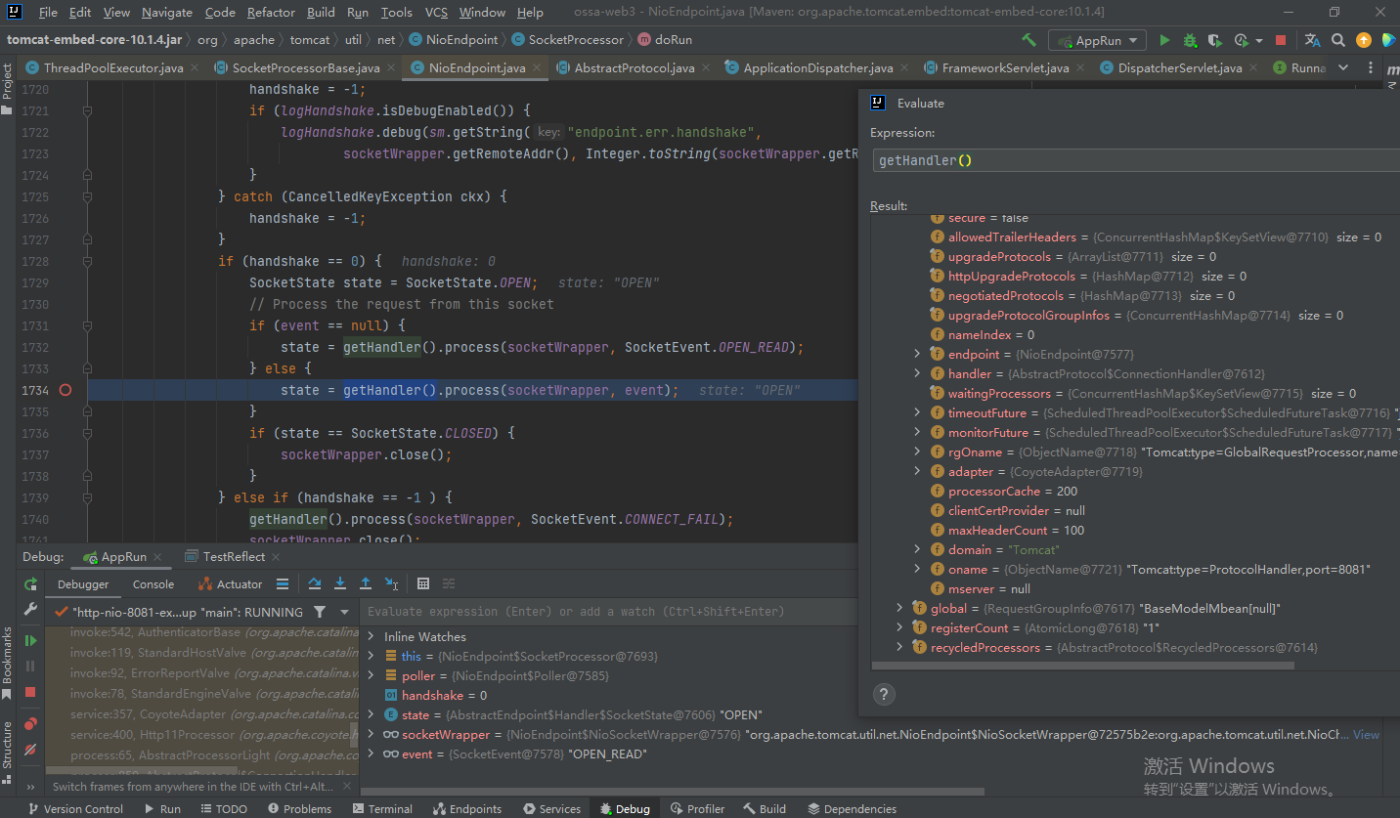The width and height of the screenshot is (1400, 818).
Task: Click the Show Execution Point icon
Action: click(283, 583)
